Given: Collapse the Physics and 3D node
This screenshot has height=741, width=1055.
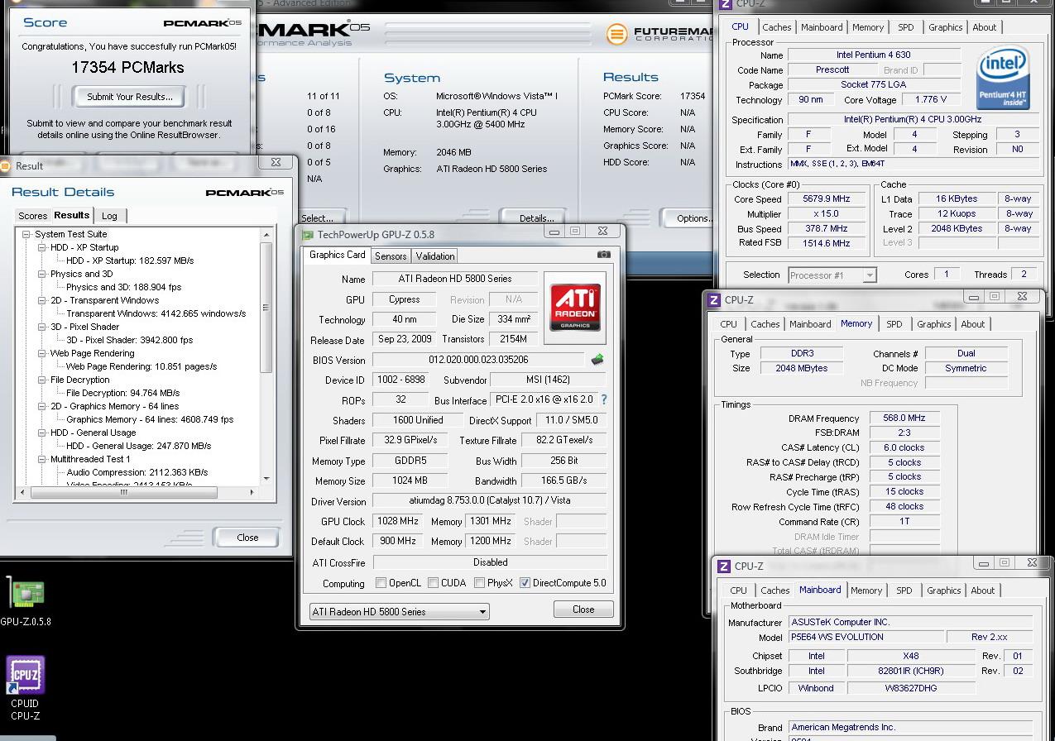Looking at the screenshot, I should click(x=42, y=275).
